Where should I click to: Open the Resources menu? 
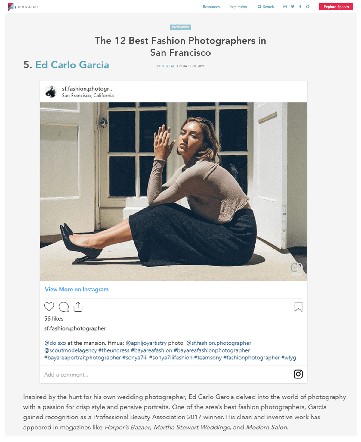click(x=211, y=7)
